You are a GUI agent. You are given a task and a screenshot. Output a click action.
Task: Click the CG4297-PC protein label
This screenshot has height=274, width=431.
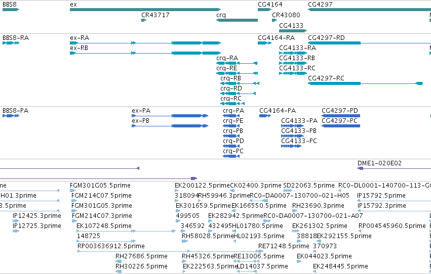pyautogui.click(x=339, y=121)
